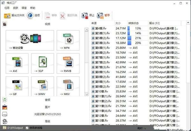Select the -> GIF conversion tile

(17, 86)
